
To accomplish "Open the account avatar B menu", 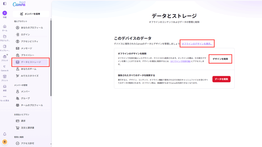I will (5, 142).
